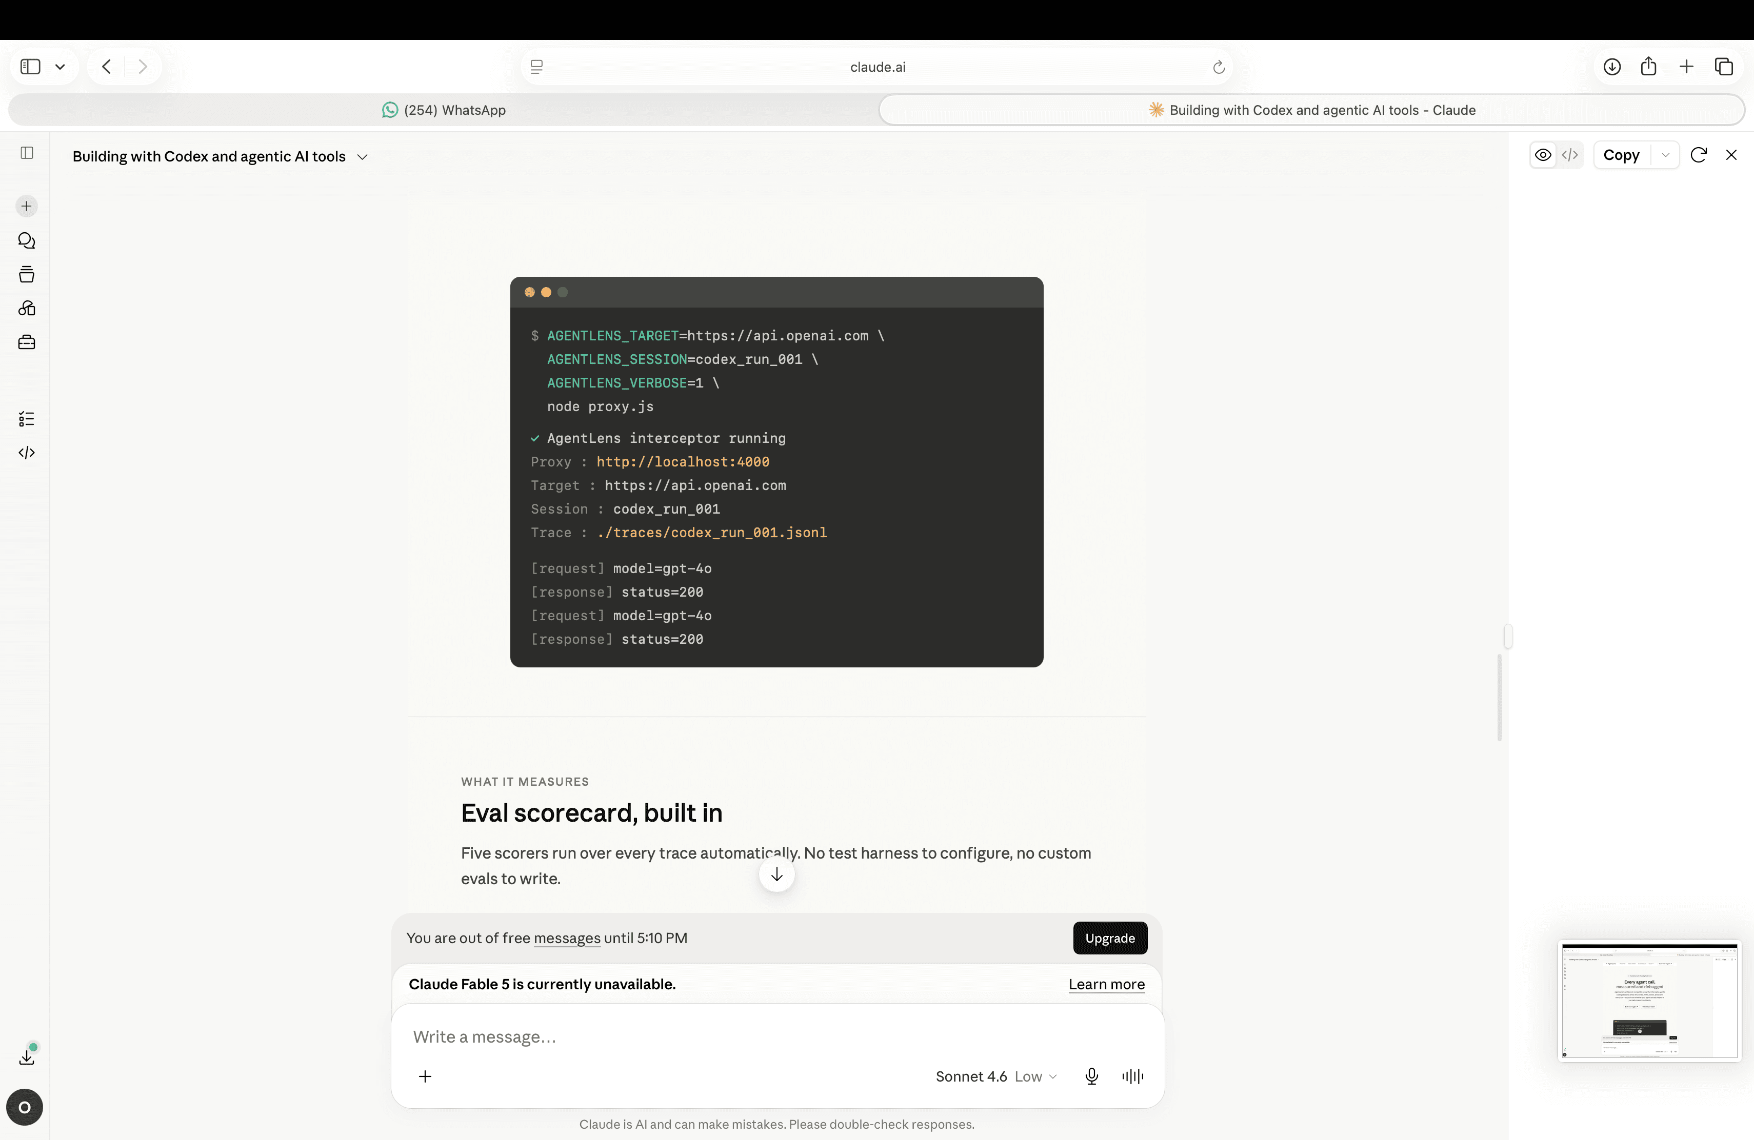The width and height of the screenshot is (1754, 1140).
Task: Open the screenshot thumbnail preview
Action: click(x=1649, y=1001)
